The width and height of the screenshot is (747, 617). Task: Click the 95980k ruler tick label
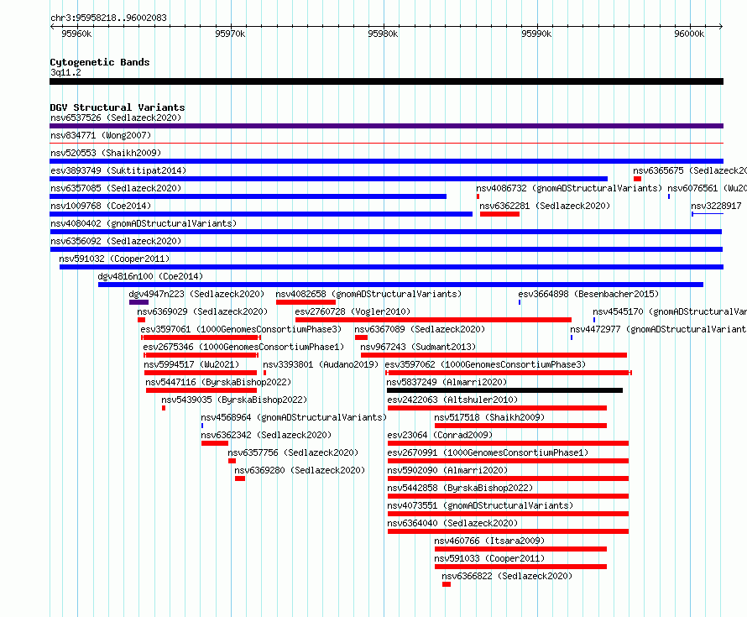383,34
